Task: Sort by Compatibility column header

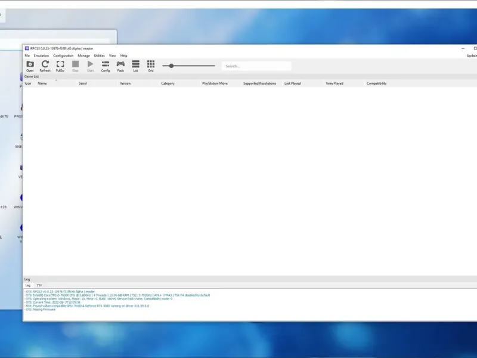Action: pos(376,84)
